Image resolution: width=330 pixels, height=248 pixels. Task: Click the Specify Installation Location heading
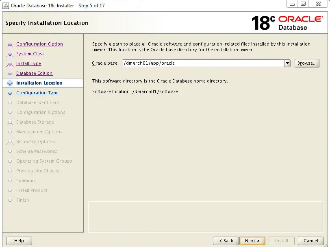[47, 23]
